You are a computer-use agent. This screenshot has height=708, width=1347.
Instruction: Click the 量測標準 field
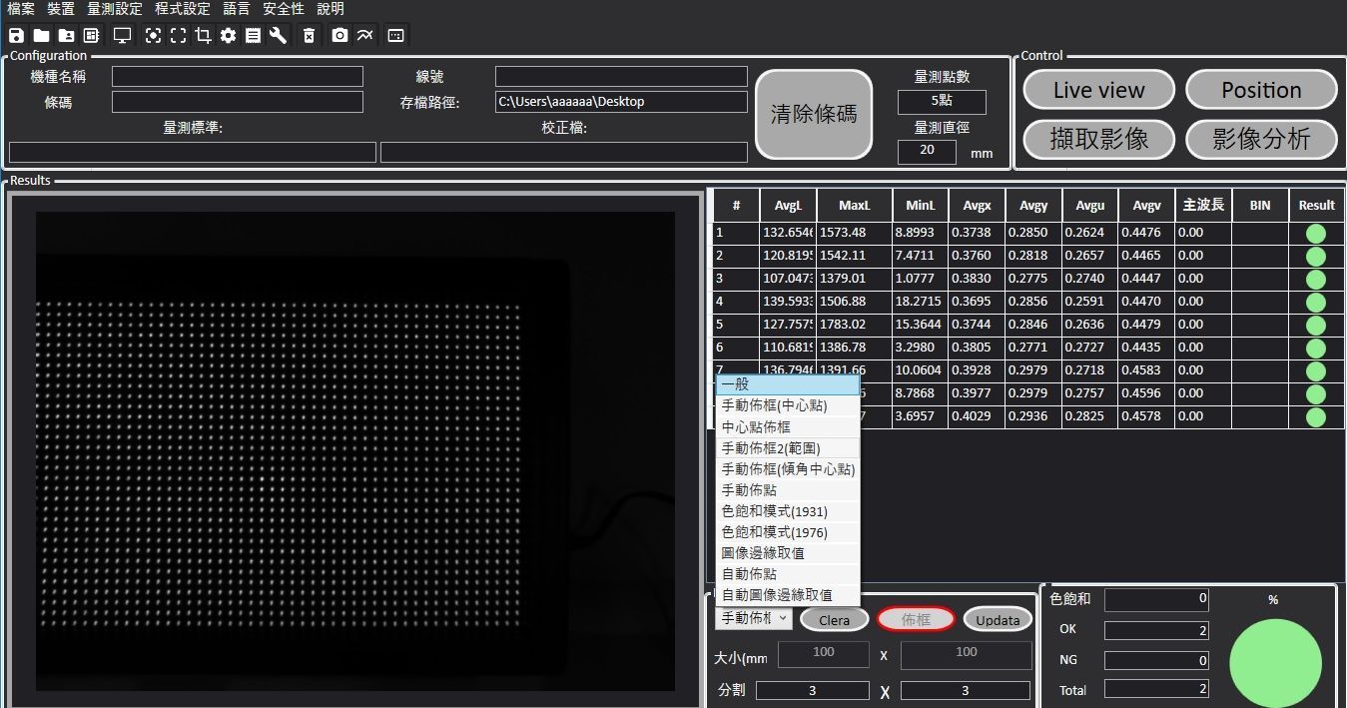tap(193, 152)
